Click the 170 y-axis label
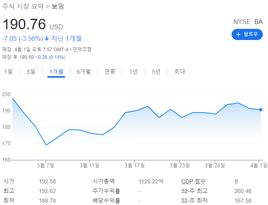The height and width of the screenshot is (205, 268). point(6,144)
